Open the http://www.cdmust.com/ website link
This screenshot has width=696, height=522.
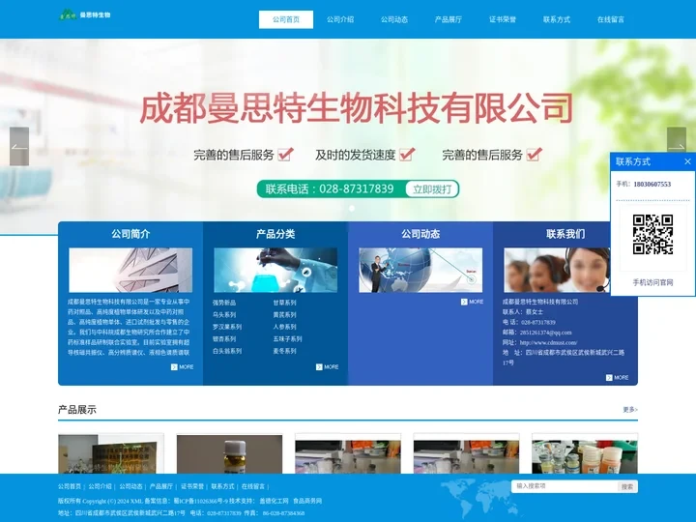[549, 342]
